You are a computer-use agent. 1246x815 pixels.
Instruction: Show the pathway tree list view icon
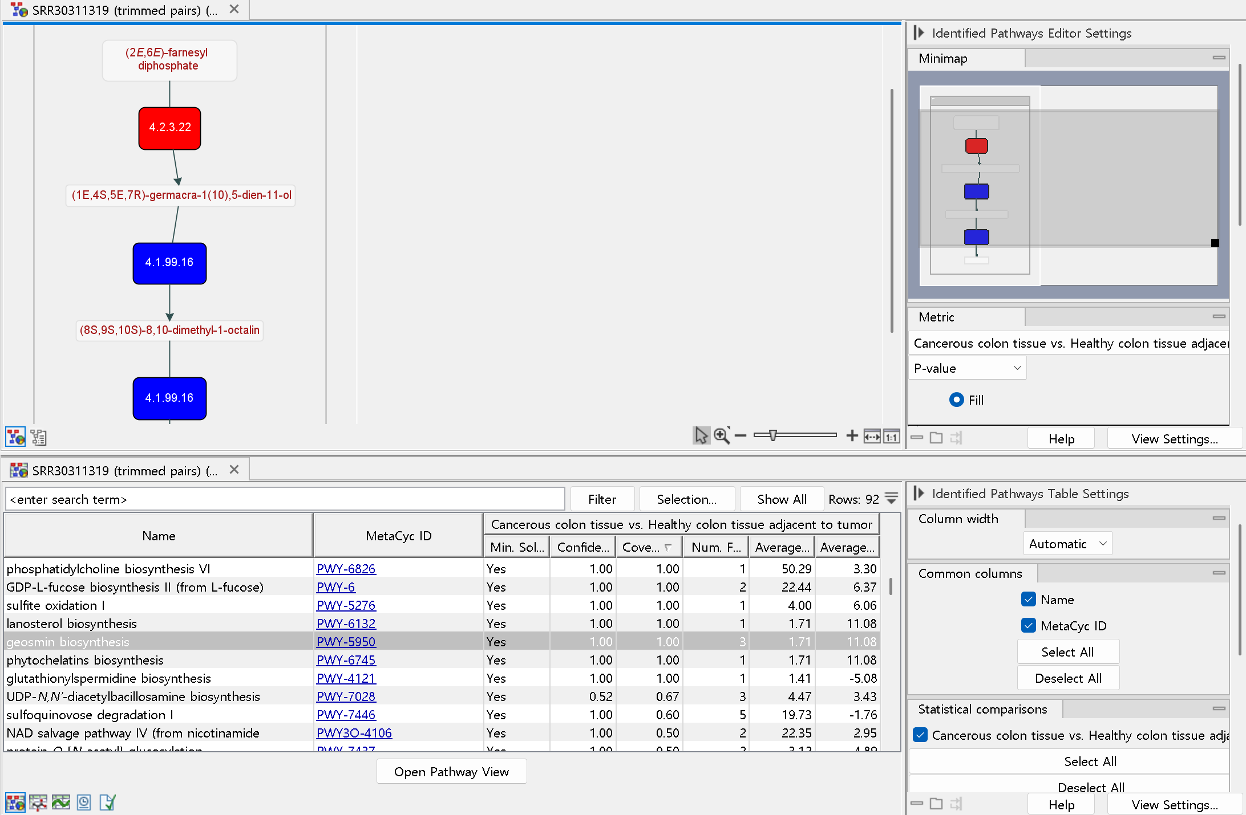click(x=38, y=437)
